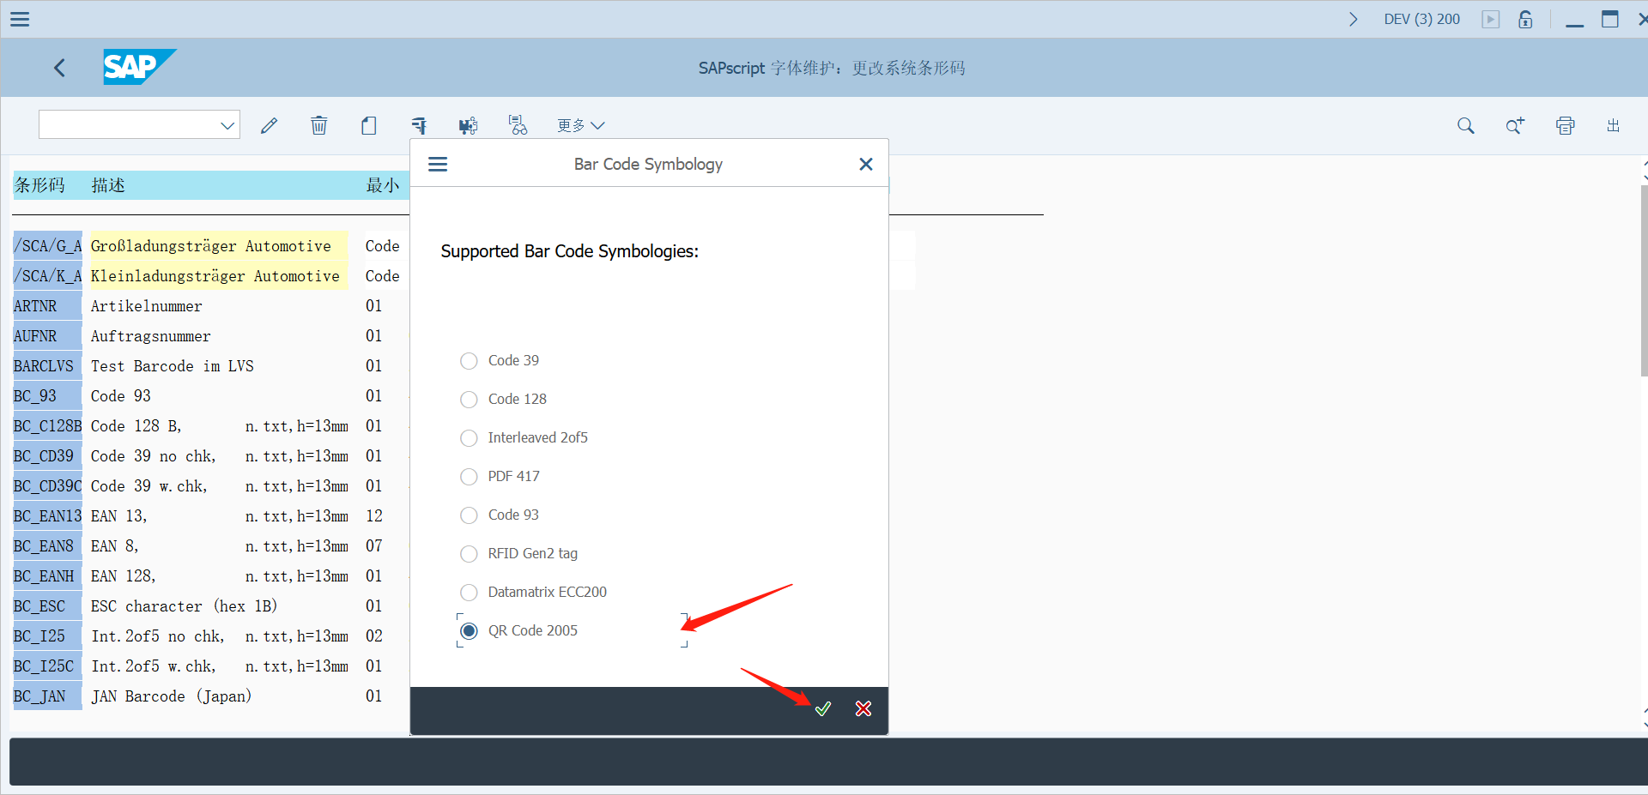Click the SAP logo

pos(139,67)
